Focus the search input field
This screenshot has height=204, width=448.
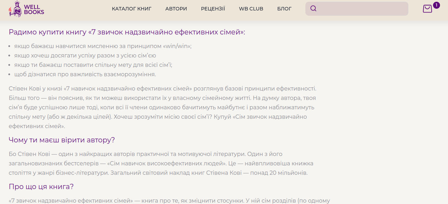point(362,9)
